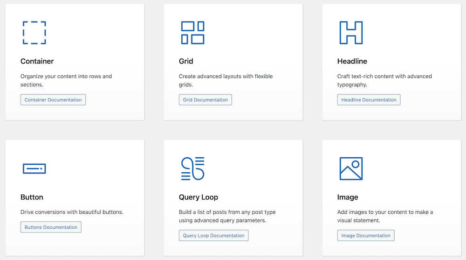Click the Container card title
Image resolution: width=466 pixels, height=260 pixels.
(x=37, y=61)
